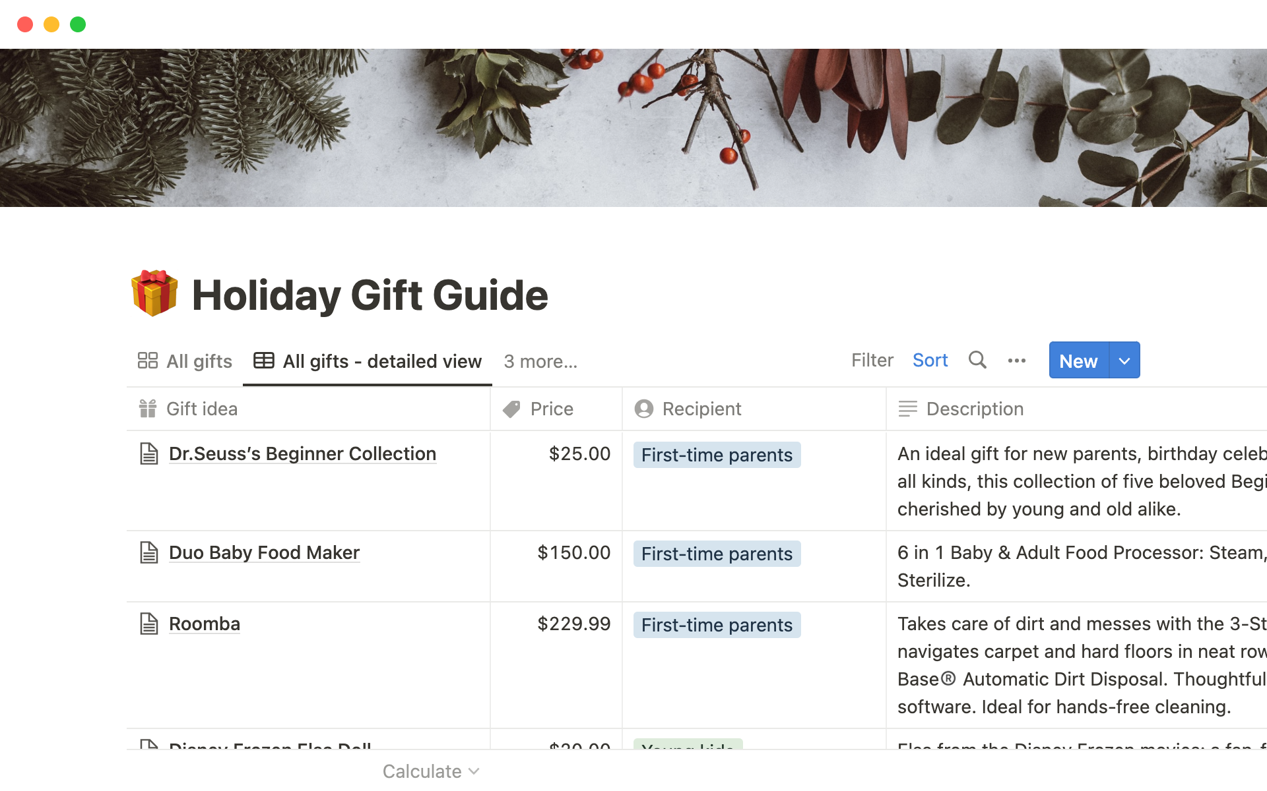Click the Price column tag icon
The image size is (1267, 791).
click(x=511, y=409)
